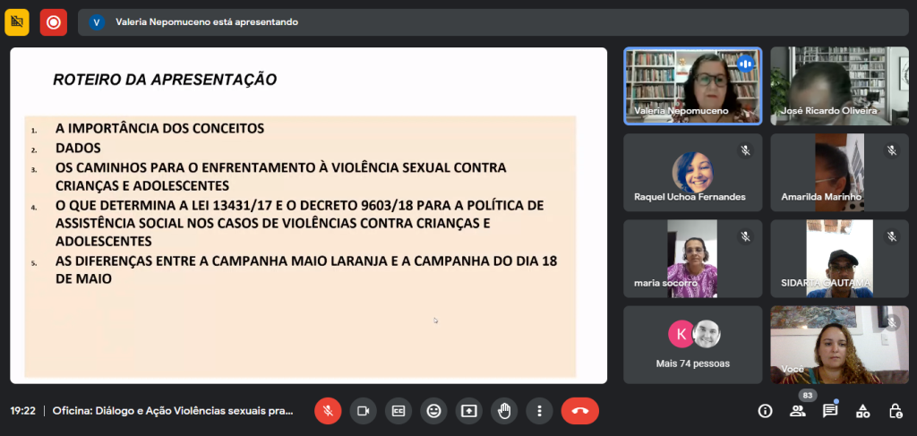
Task: Turn on closed captions
Action: (399, 411)
